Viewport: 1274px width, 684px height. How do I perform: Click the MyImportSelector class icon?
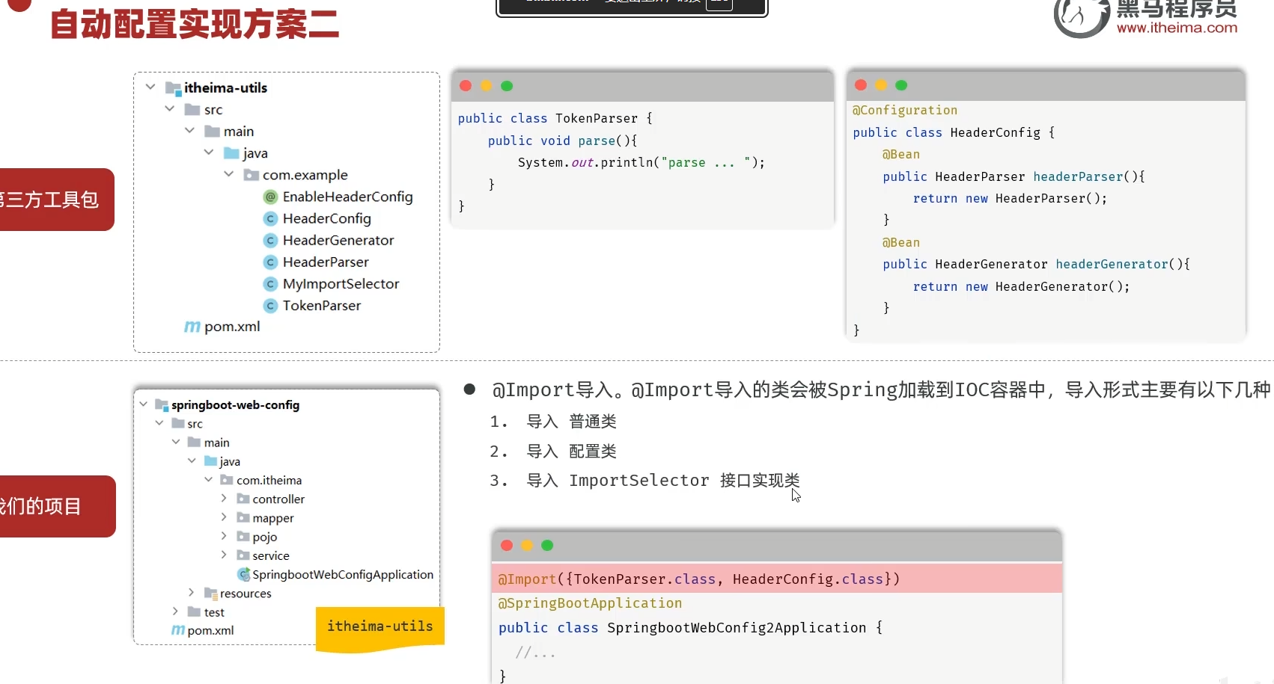[x=271, y=284]
